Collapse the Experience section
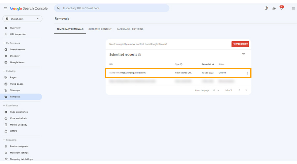 pyautogui.click(x=4, y=105)
